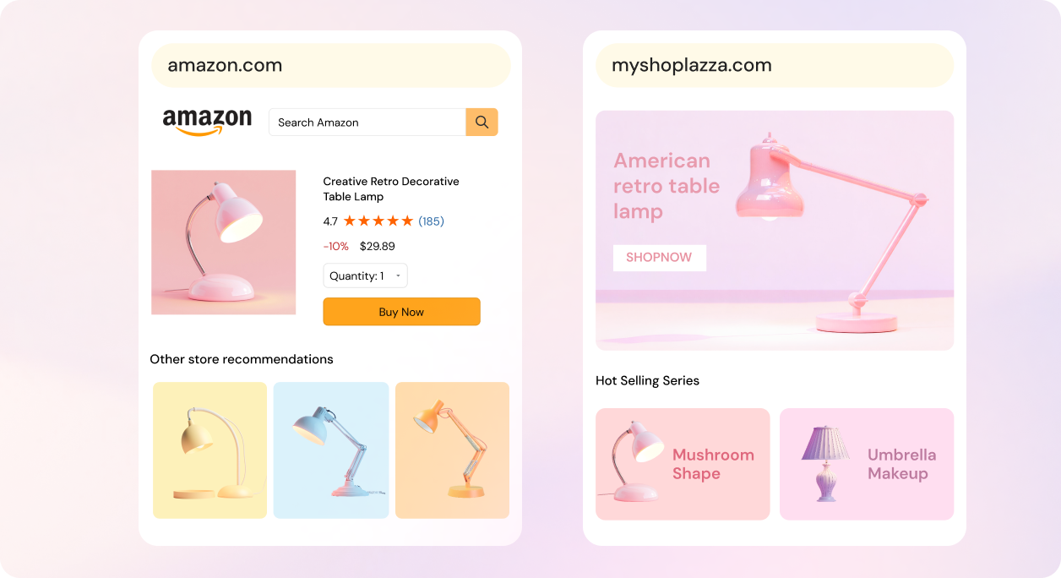Image resolution: width=1061 pixels, height=578 pixels.
Task: Click the Buy Now button
Action: point(401,312)
